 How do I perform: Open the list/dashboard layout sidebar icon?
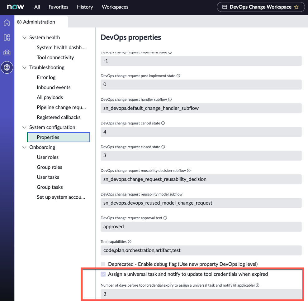[x=7, y=37]
